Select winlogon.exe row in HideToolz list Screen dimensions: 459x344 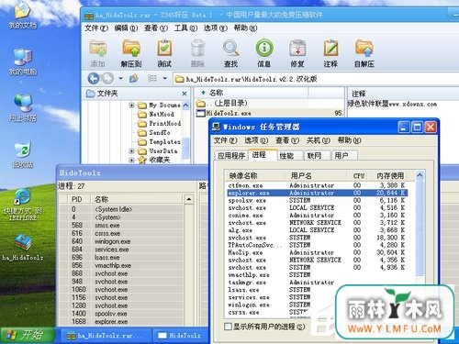[122, 241]
